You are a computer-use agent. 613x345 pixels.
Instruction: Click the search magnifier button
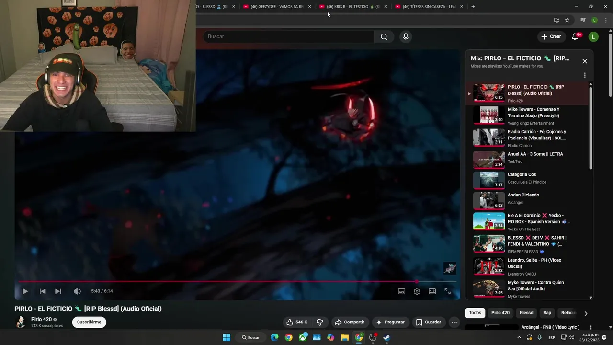click(x=384, y=37)
